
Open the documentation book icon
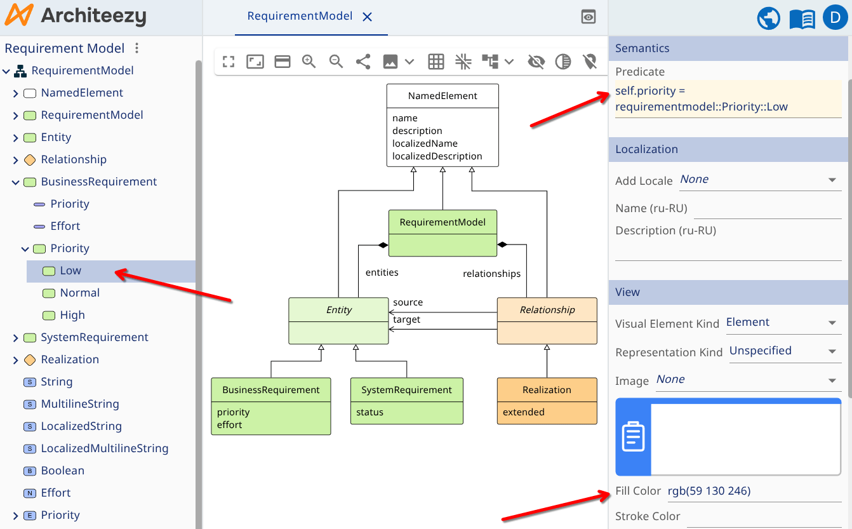click(x=802, y=18)
